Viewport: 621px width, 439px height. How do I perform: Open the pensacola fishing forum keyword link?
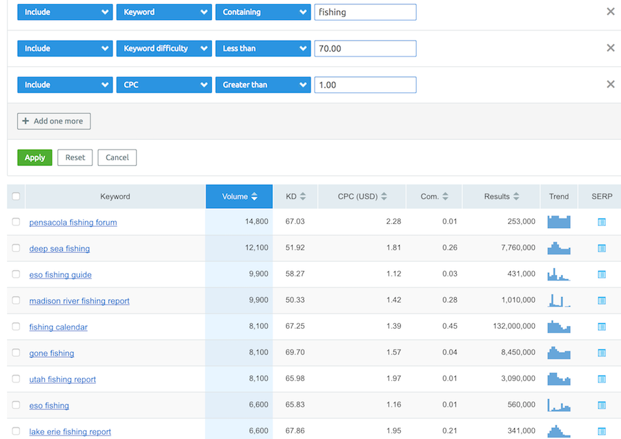(x=73, y=223)
